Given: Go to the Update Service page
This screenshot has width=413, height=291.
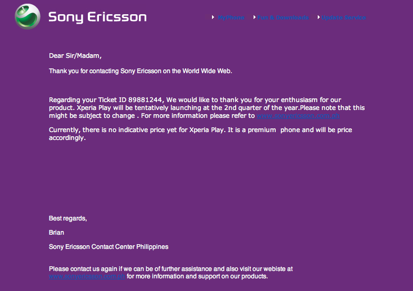Looking at the screenshot, I should [344, 18].
